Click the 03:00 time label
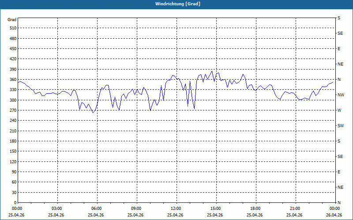The width and height of the screenshot is (353, 220). (x=57, y=209)
